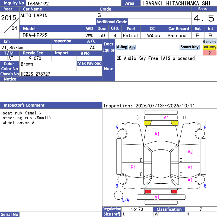The image size is (217, 217).
Task: Click the A1 mark on the hood
Action: (x=157, y=134)
